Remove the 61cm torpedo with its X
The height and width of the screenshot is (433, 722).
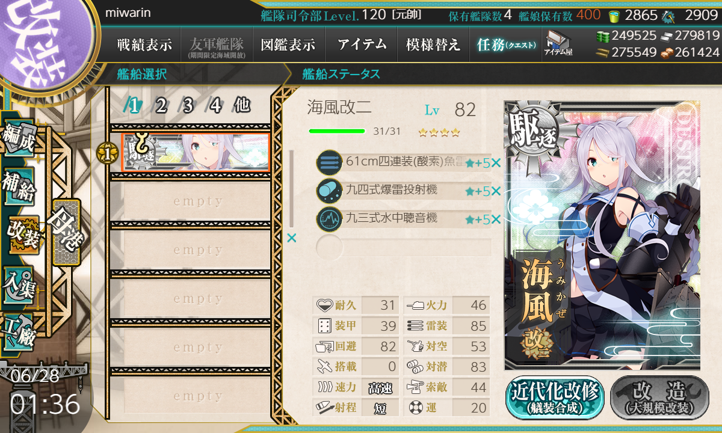(x=496, y=162)
